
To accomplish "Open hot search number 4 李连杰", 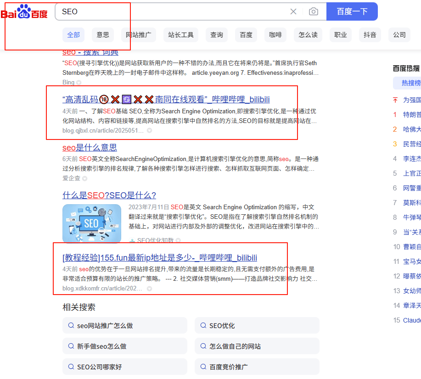I will pyautogui.click(x=412, y=159).
